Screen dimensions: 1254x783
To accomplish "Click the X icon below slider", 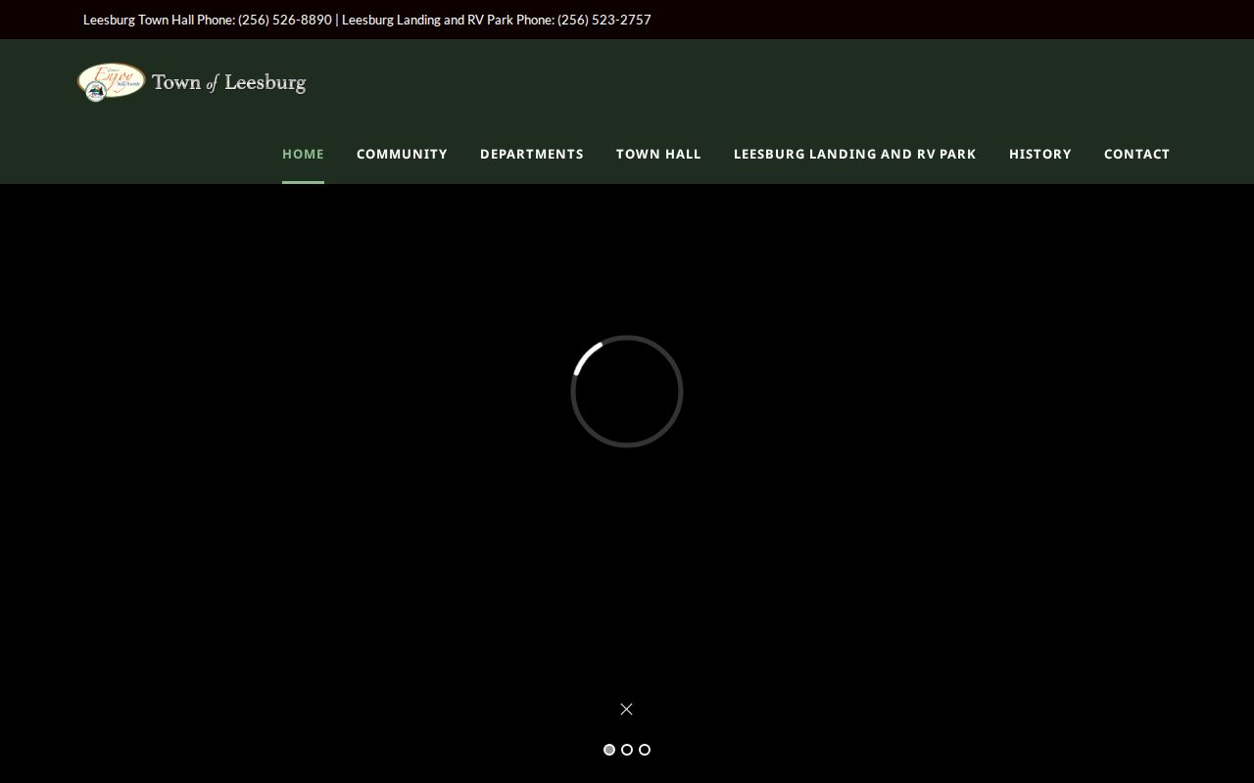I will pyautogui.click(x=627, y=709).
